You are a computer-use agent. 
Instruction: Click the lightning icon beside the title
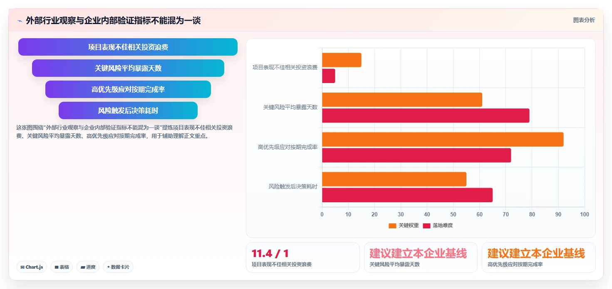pyautogui.click(x=20, y=21)
